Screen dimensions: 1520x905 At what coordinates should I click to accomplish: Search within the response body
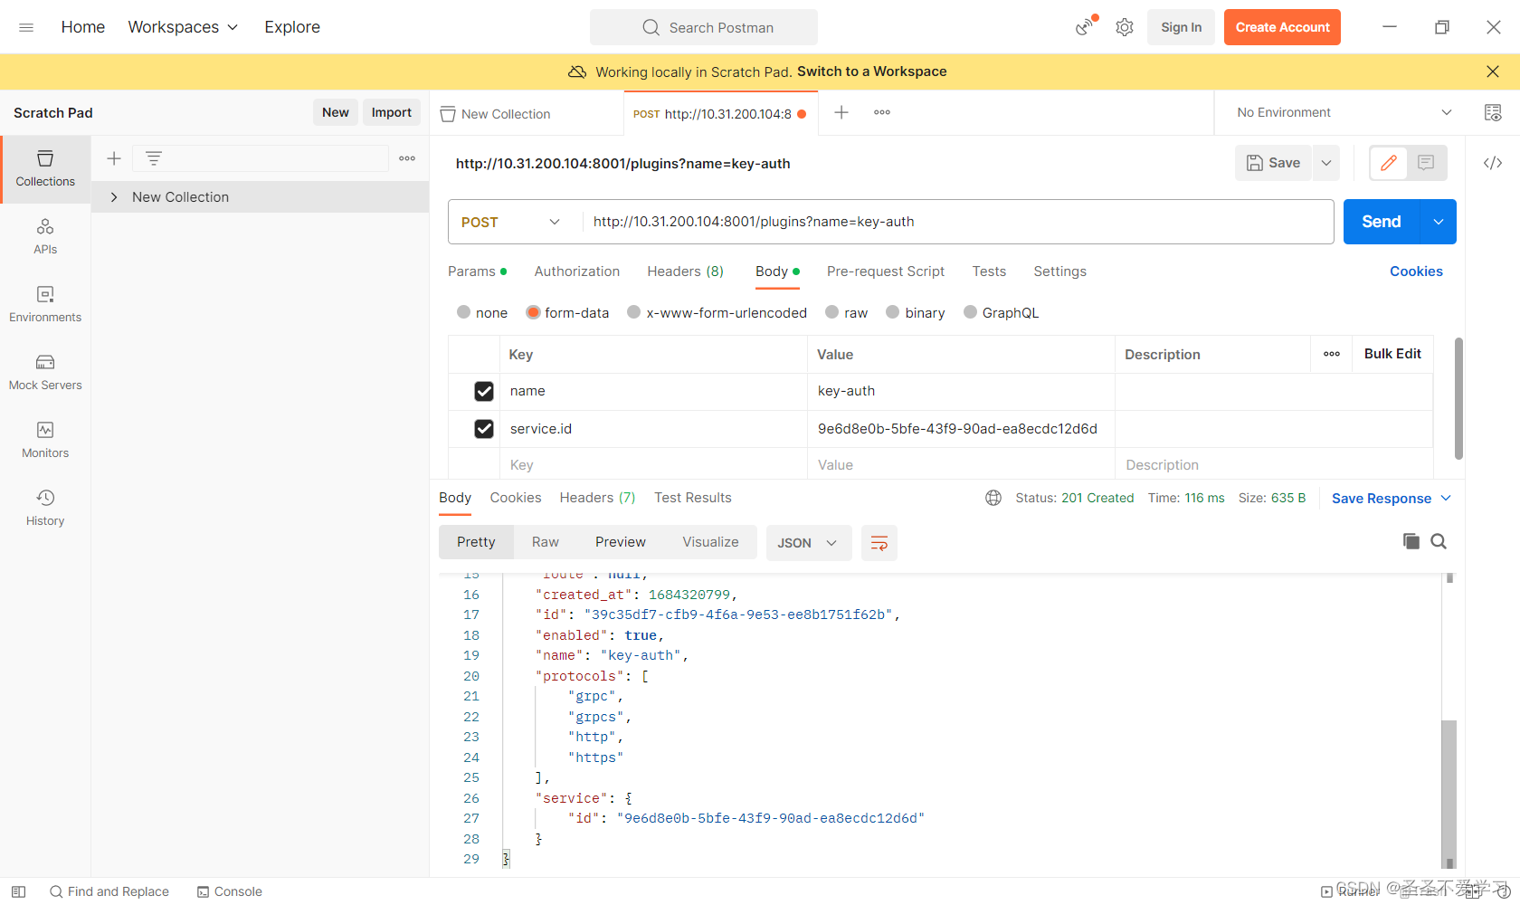point(1439,541)
